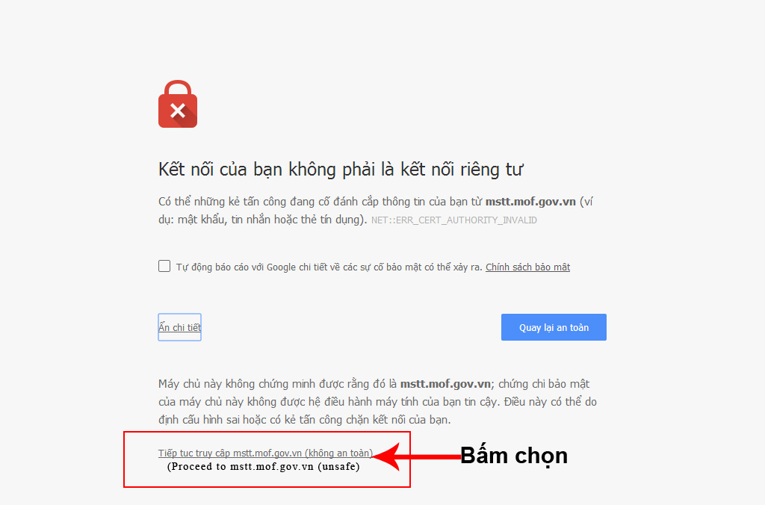Click the English 'Proceed to mstt.mof.gov.vn (unsafe)' caption
The height and width of the screenshot is (505, 765).
tap(264, 466)
